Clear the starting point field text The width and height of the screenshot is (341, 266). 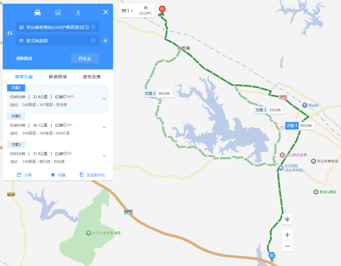tap(93, 27)
